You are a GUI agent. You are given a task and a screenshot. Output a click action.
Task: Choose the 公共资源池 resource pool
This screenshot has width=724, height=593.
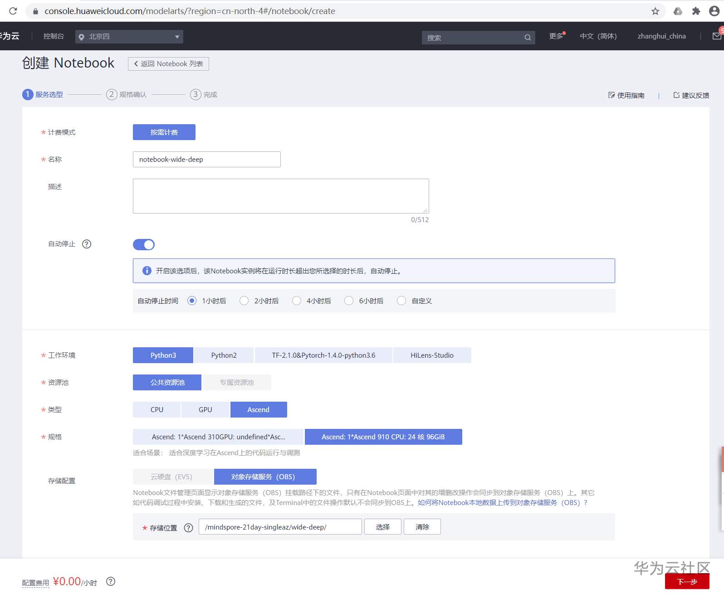coord(167,382)
